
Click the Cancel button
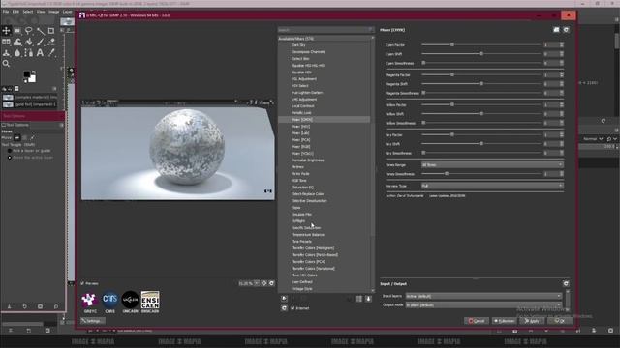click(x=477, y=321)
